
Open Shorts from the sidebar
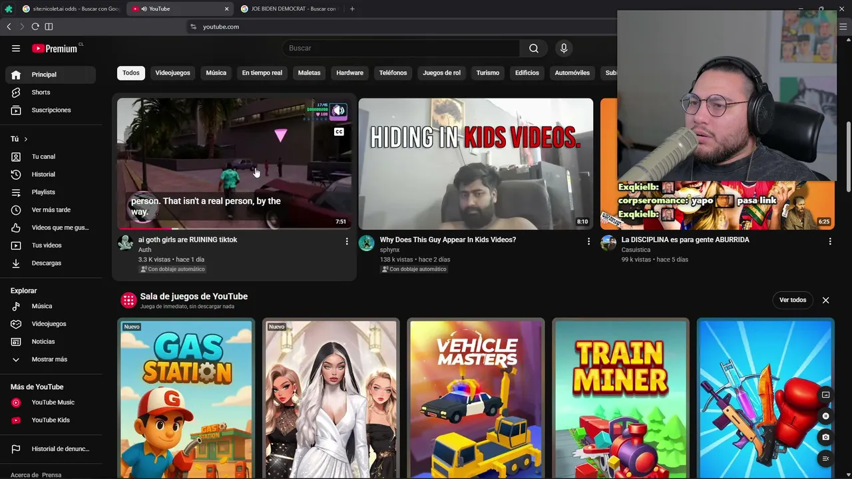point(51,92)
